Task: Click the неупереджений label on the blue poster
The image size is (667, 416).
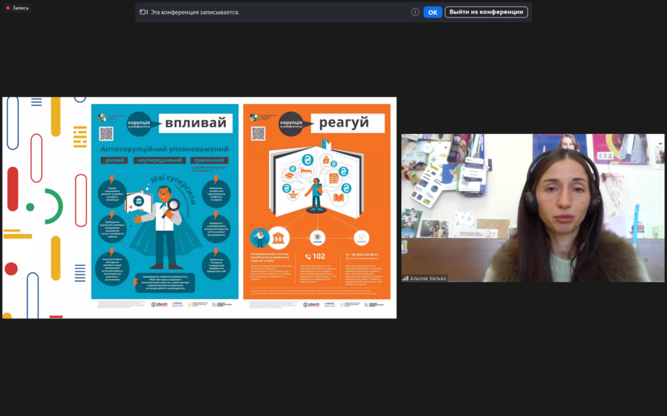Action: [x=159, y=160]
